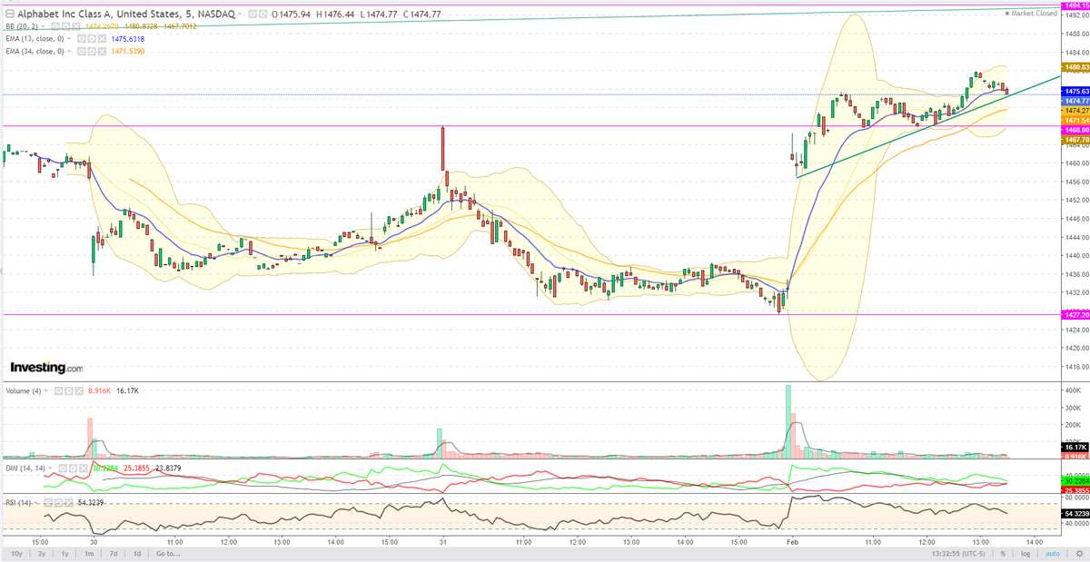Click the 1480.83 upper Bollinger price label
The height and width of the screenshot is (562, 1090).
click(x=1075, y=67)
